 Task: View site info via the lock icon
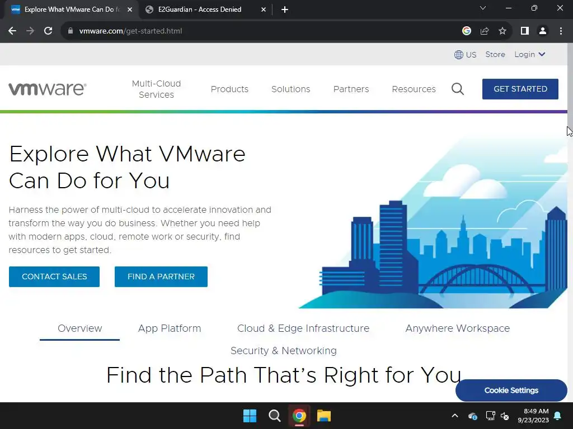pos(71,31)
